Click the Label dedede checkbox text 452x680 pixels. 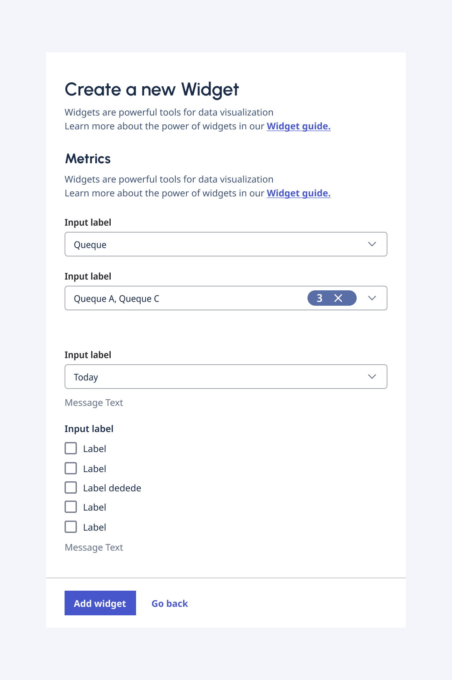[112, 488]
